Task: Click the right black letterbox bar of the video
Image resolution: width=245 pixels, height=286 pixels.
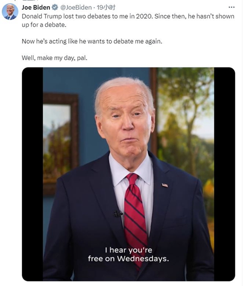Action: coord(224,174)
